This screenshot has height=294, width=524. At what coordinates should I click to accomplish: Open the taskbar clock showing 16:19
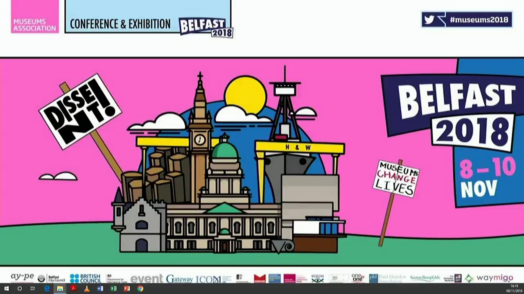(x=514, y=289)
